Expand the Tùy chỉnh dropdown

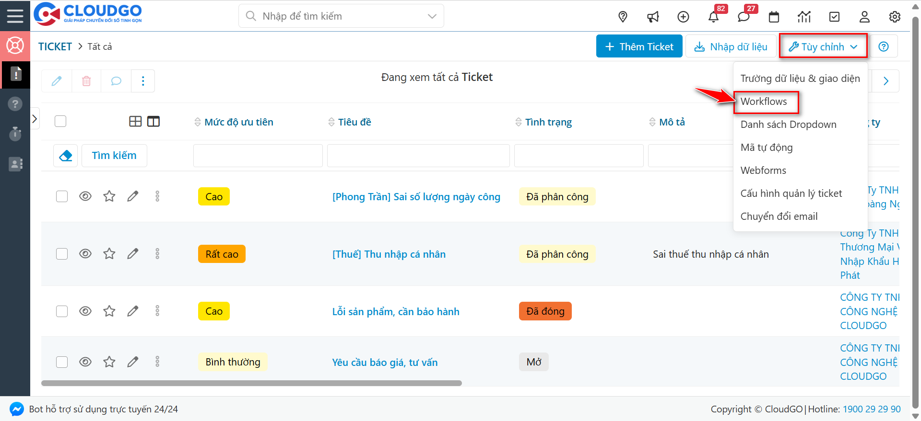823,46
